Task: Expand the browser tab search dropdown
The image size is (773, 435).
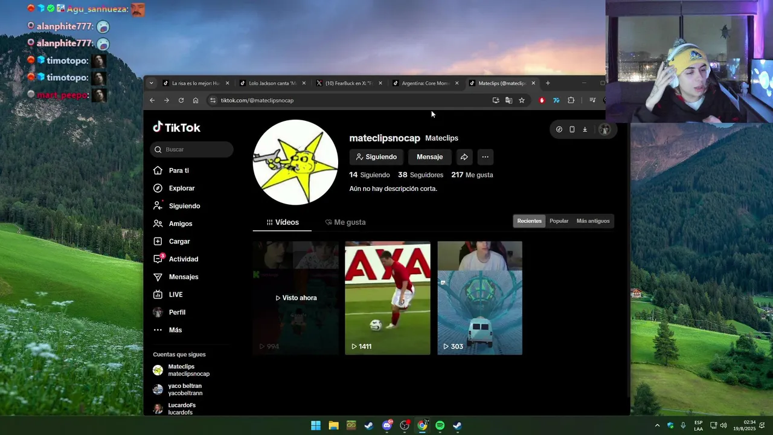Action: tap(151, 83)
